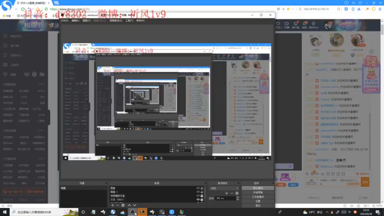Screen dimensions: 384x216
Task: Increase transition duration with the stepper arrows
Action: click(x=237, y=197)
